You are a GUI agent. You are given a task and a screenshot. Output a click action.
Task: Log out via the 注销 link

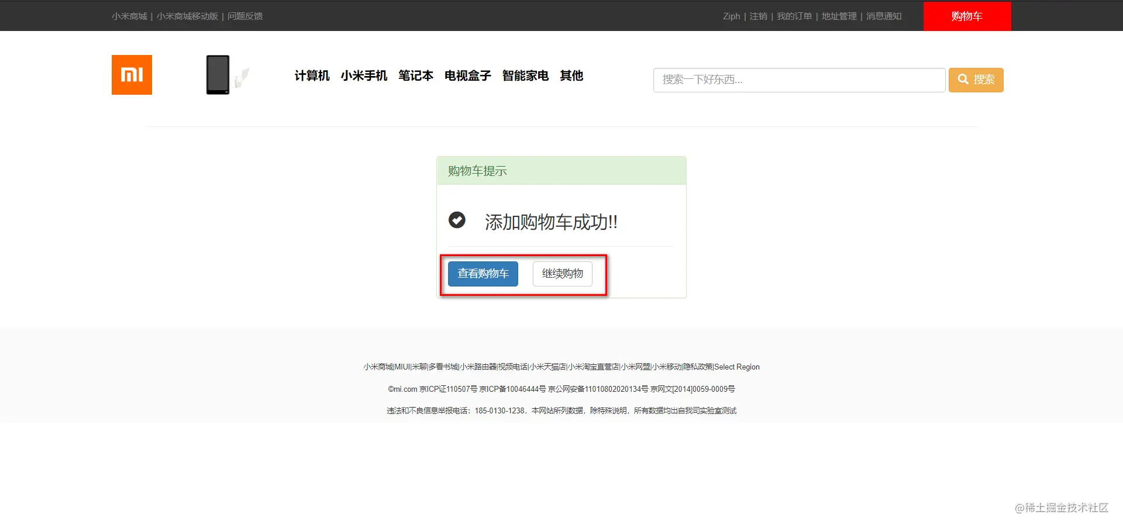[x=759, y=16]
